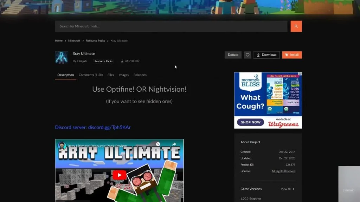Click the video Watch later clock icon
The image size is (360, 202).
[158, 144]
